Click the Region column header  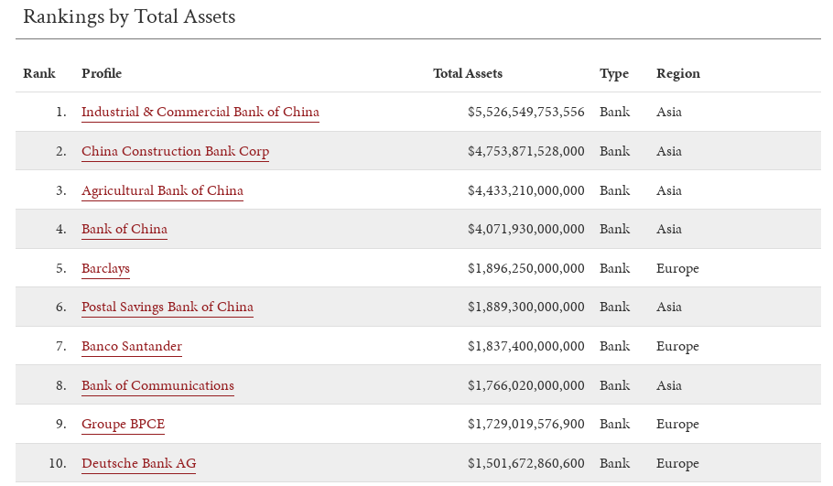[x=678, y=74]
